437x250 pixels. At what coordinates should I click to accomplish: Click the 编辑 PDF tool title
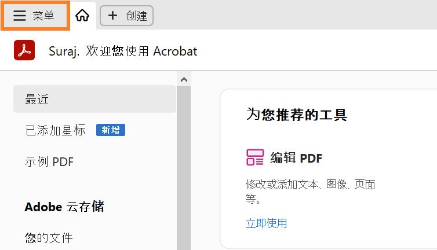coord(296,158)
